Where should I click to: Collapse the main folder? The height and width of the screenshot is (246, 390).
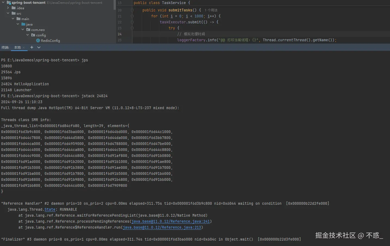(x=13, y=19)
